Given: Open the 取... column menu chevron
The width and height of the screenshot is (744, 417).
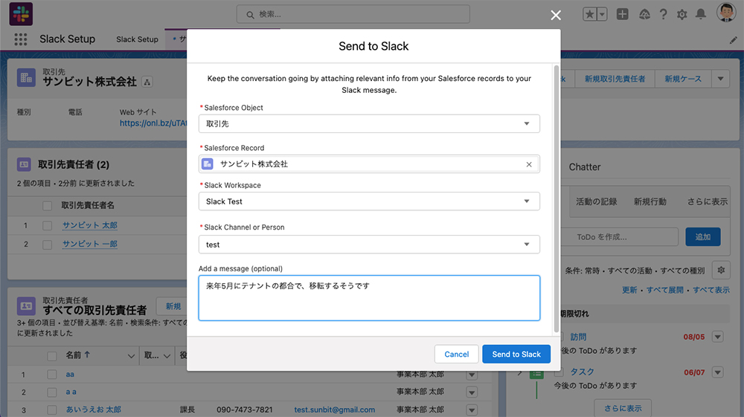Looking at the screenshot, I should pyautogui.click(x=167, y=356).
